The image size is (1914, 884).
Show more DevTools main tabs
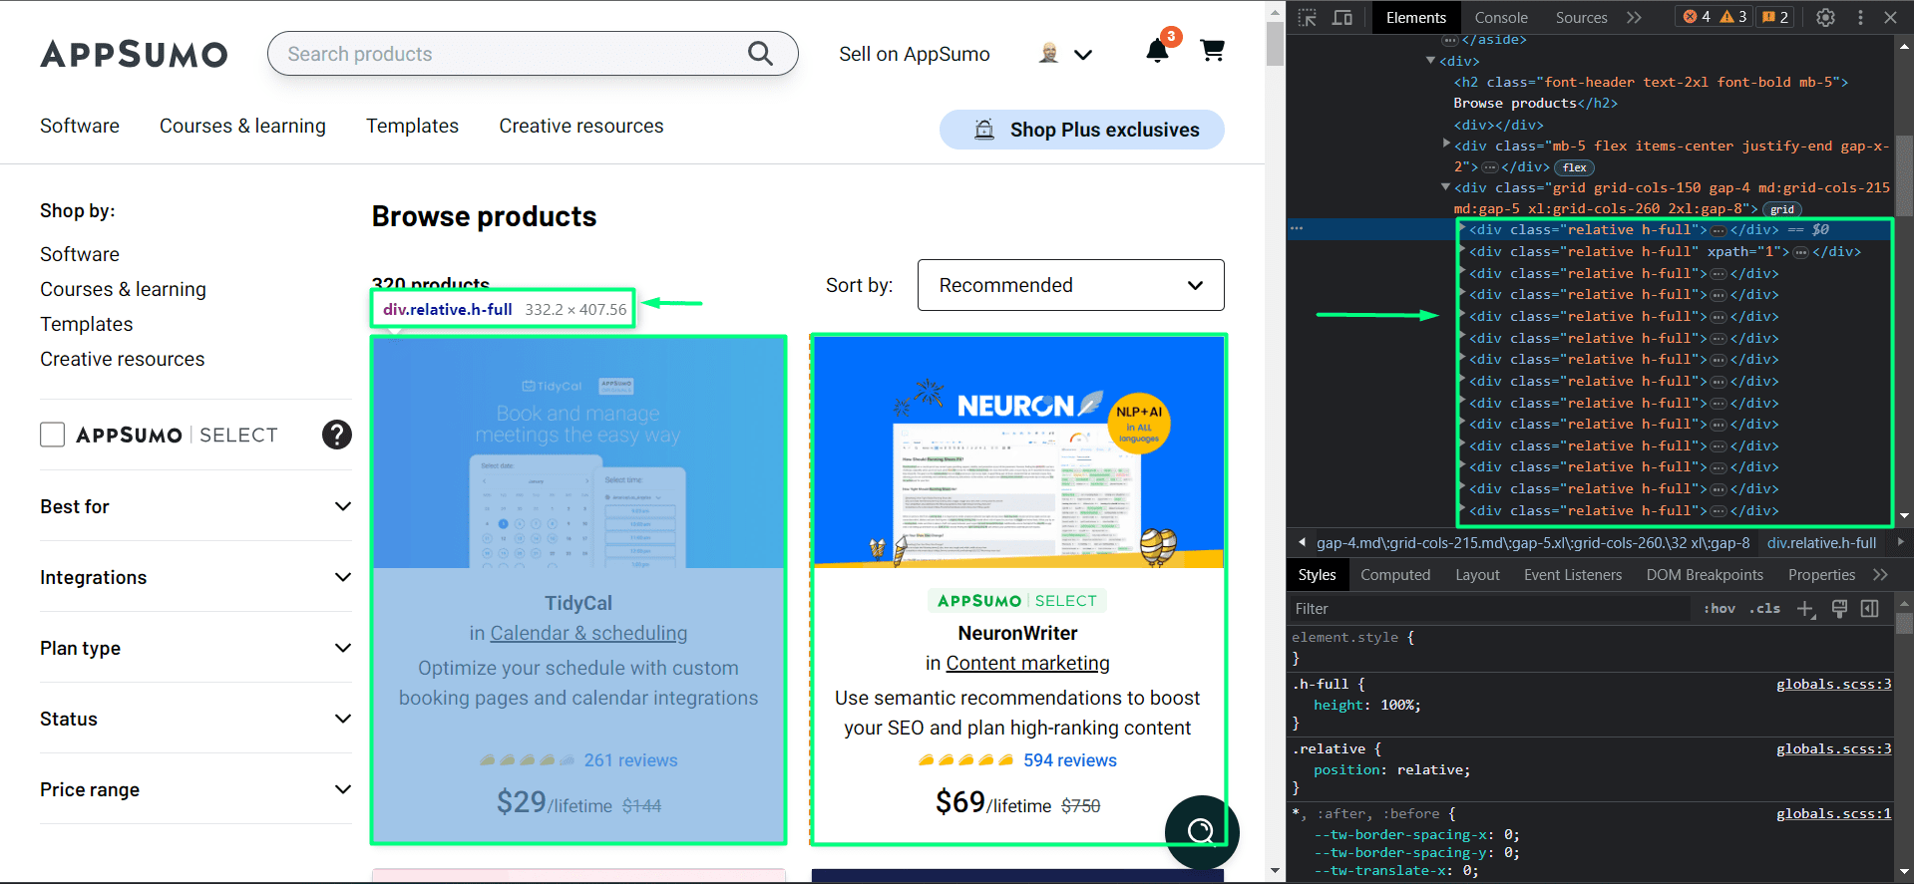1634,17
